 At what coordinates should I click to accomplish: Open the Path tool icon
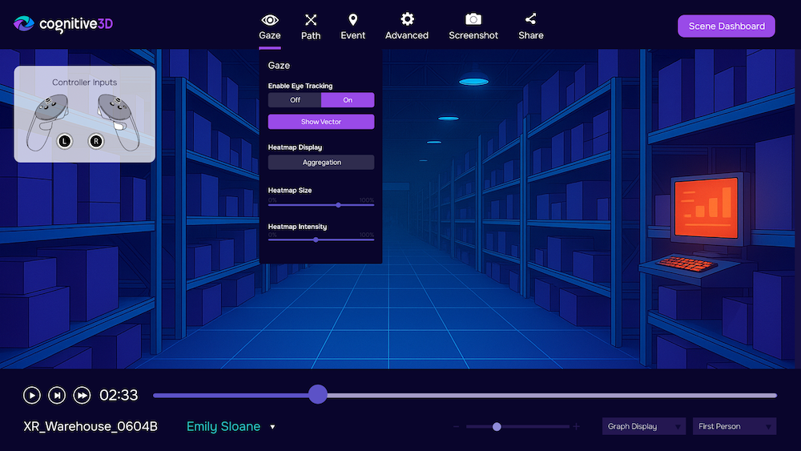311,20
